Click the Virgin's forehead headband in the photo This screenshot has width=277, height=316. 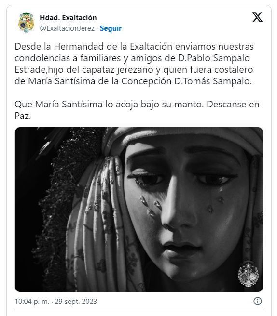[x=182, y=137]
